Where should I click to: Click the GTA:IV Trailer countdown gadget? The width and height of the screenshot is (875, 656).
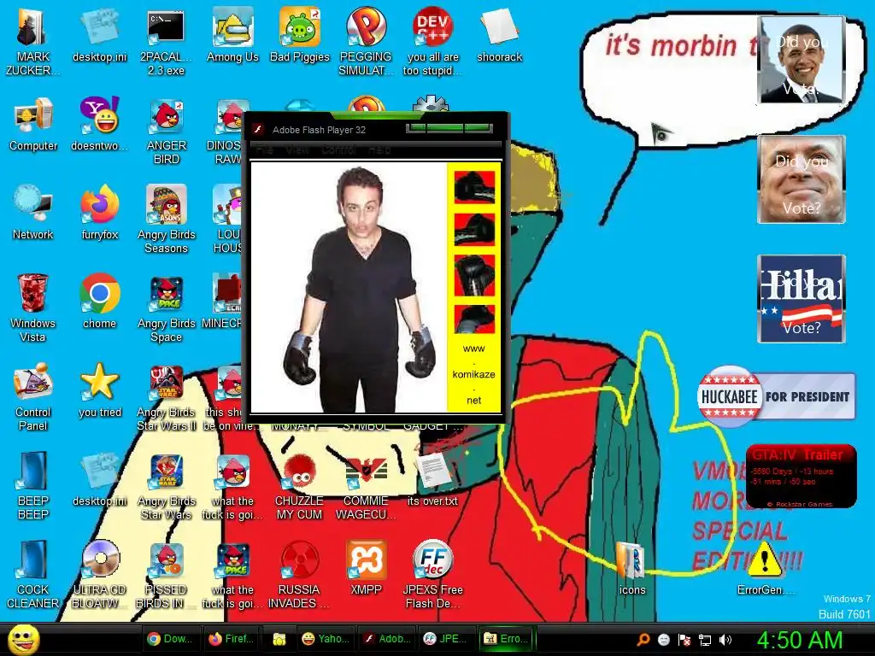(801, 476)
